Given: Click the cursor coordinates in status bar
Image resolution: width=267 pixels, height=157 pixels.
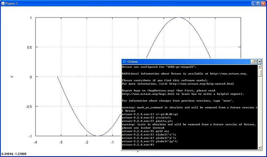Looking at the screenshot, I should pos(13,154).
